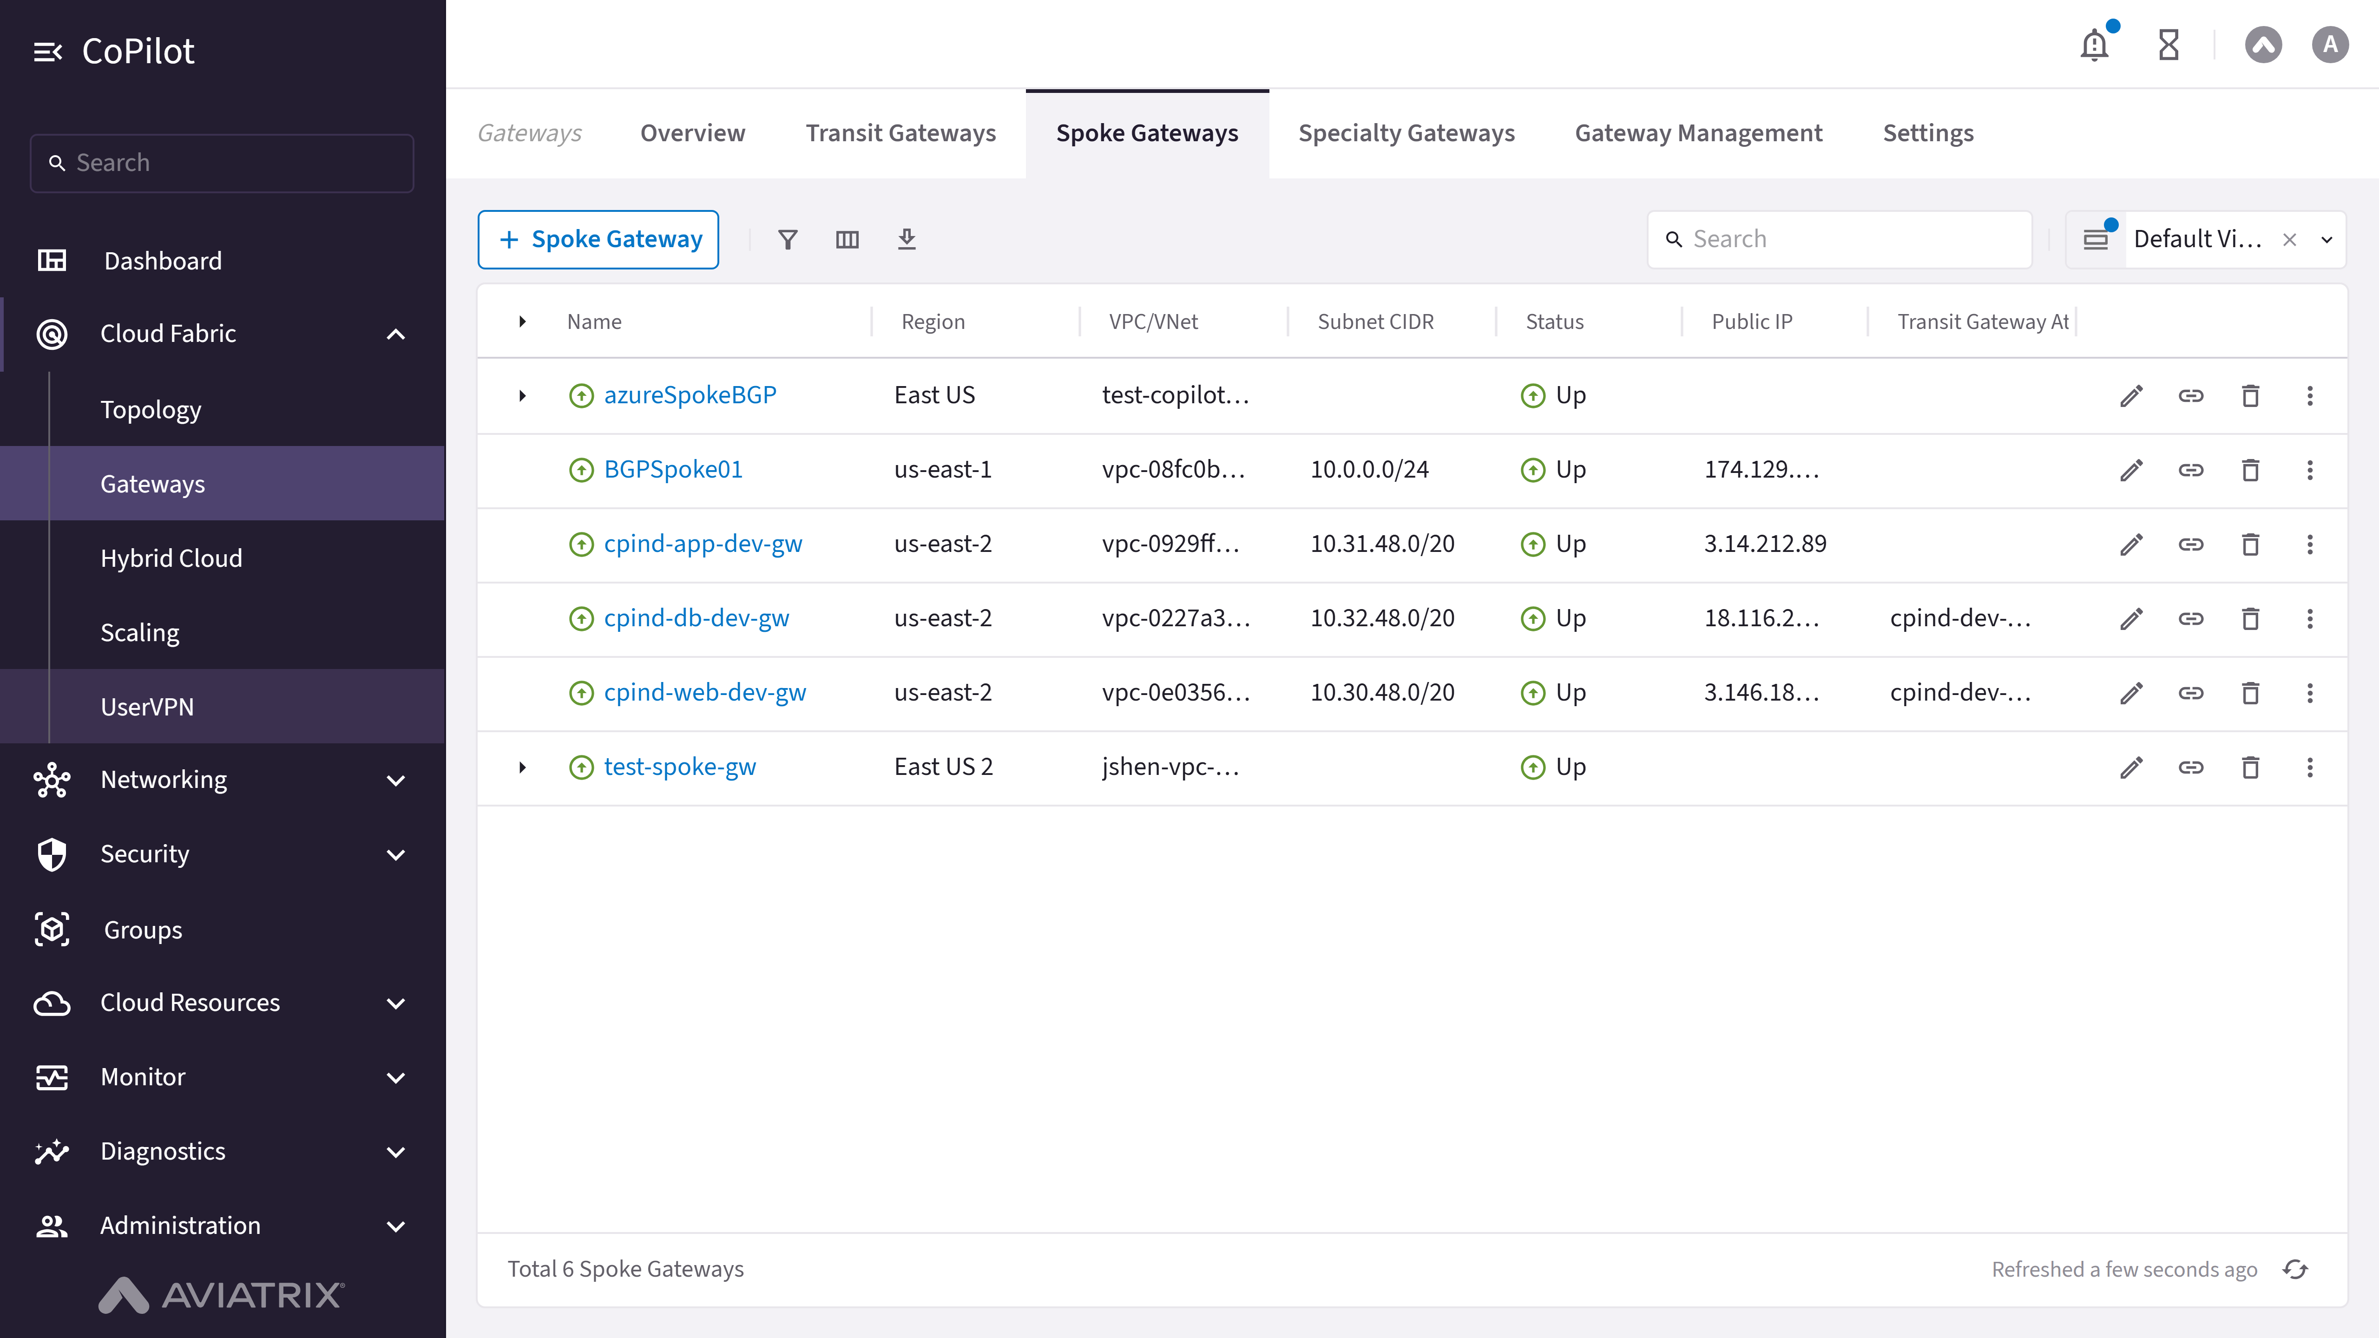2379x1338 pixels.
Task: Switch to the Overview tab
Action: (693, 133)
